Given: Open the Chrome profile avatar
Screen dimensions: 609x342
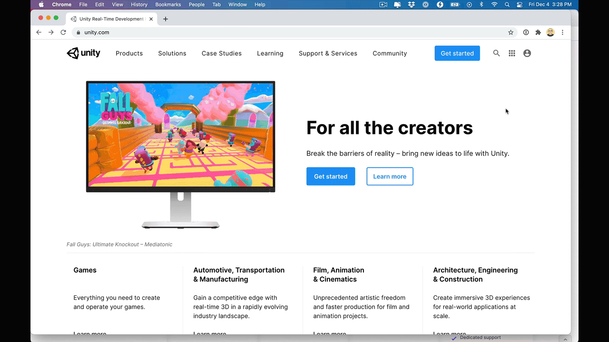Looking at the screenshot, I should click(x=550, y=32).
